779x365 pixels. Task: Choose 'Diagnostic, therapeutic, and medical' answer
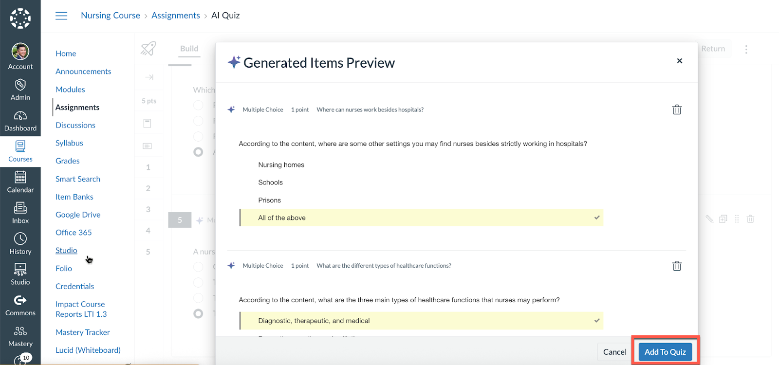314,321
